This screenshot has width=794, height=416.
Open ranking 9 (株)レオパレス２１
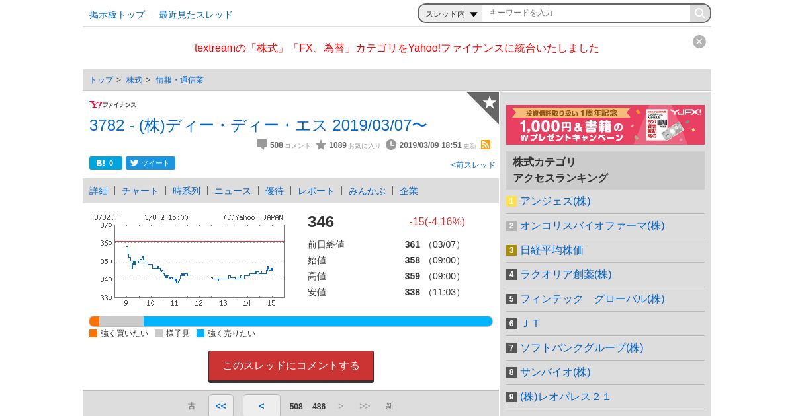[565, 397]
